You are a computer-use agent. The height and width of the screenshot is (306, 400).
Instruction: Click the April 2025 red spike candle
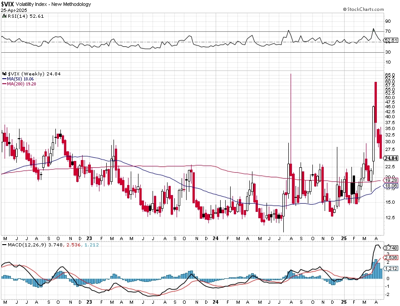tap(375, 102)
